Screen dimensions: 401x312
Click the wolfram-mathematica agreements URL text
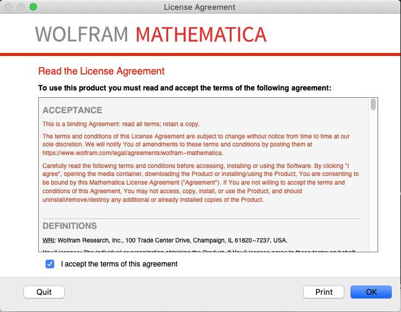tap(132, 153)
